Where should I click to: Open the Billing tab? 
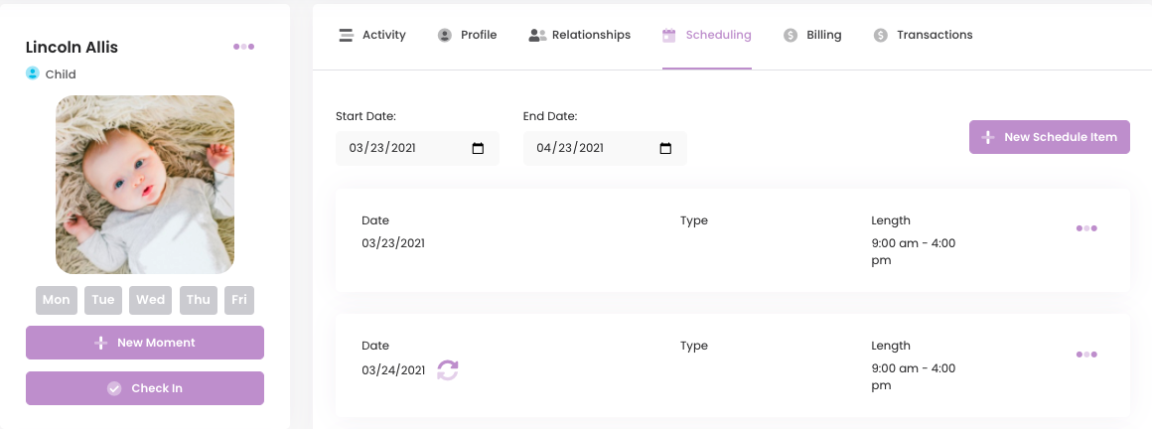[x=812, y=36]
